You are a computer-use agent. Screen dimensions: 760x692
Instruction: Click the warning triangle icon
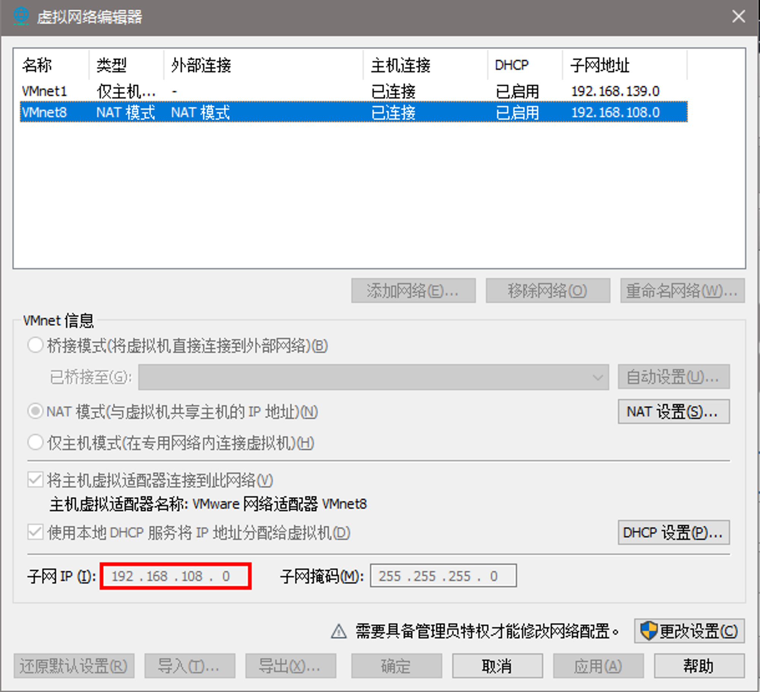pos(339,632)
